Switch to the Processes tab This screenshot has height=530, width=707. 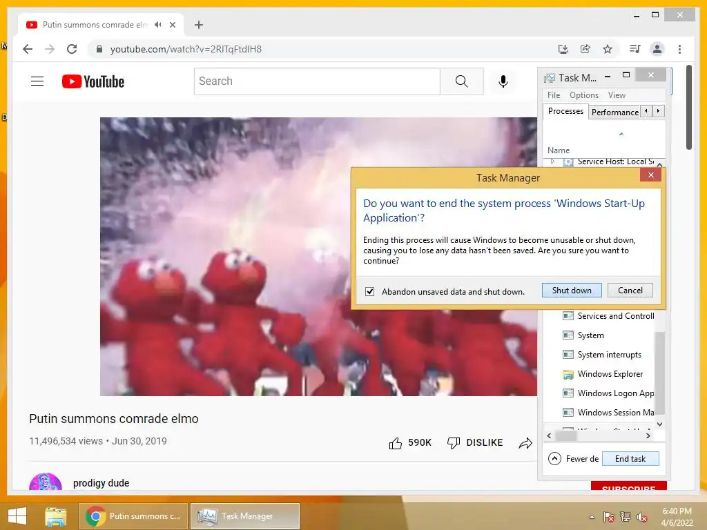point(565,111)
